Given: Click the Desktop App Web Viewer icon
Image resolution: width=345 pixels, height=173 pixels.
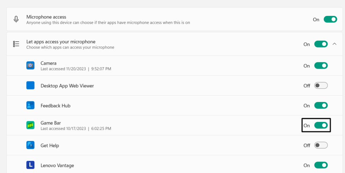Looking at the screenshot, I should [30, 85].
